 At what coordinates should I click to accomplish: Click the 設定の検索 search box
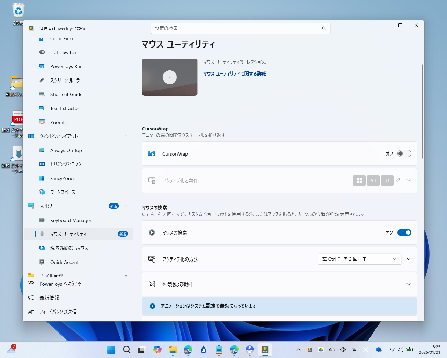pos(241,28)
